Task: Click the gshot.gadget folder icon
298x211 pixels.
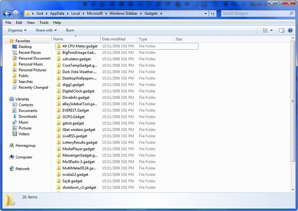Action: [59, 123]
